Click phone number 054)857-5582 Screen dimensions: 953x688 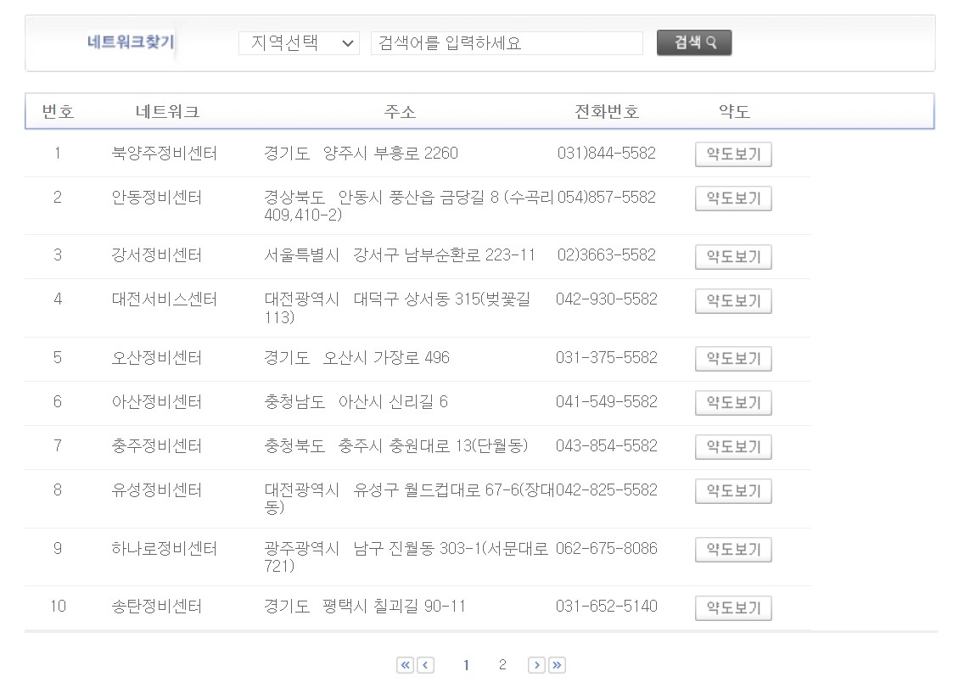[x=607, y=198]
